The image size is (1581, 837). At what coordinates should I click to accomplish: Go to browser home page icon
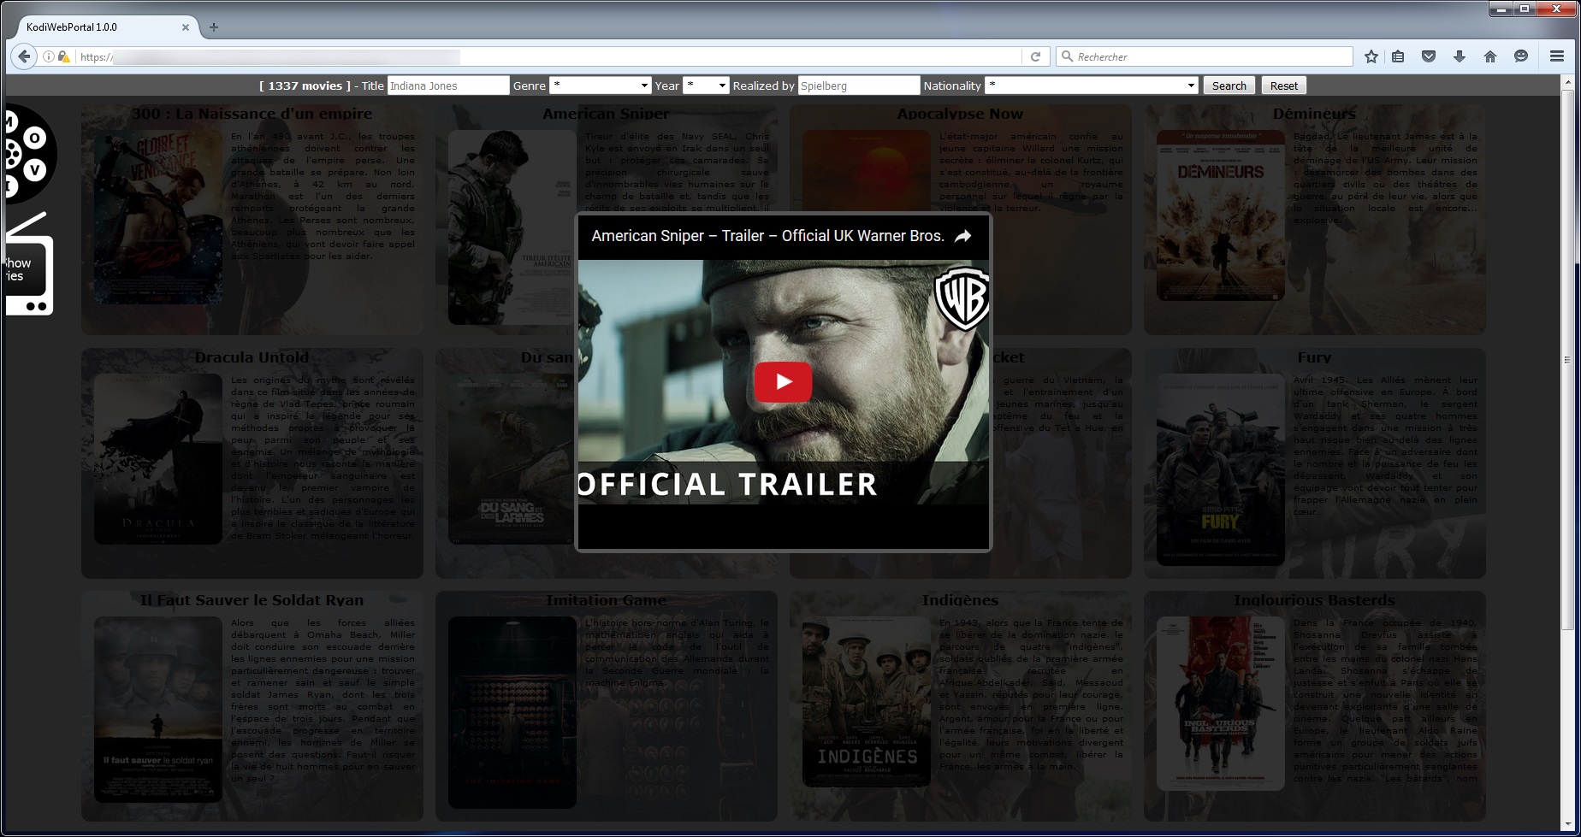pos(1490,56)
